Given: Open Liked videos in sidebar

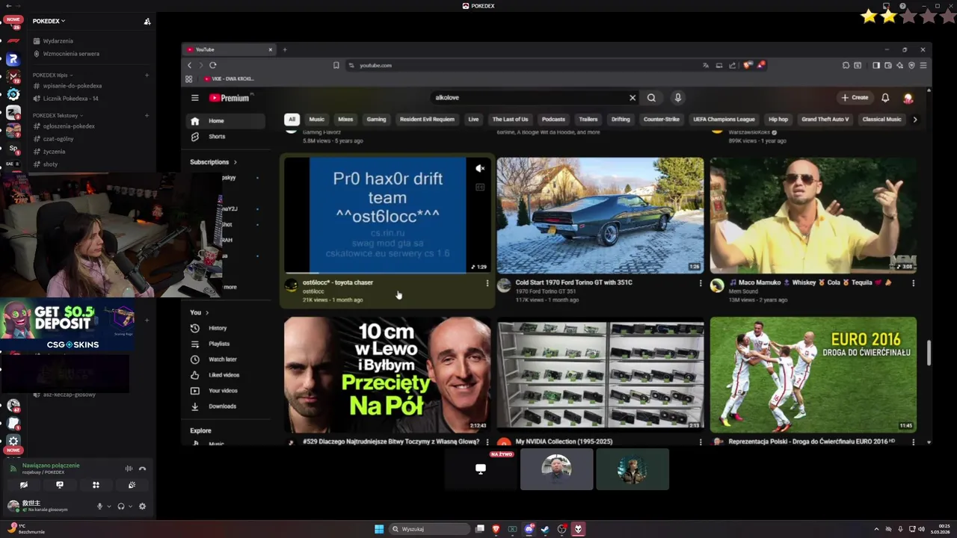Looking at the screenshot, I should (224, 375).
